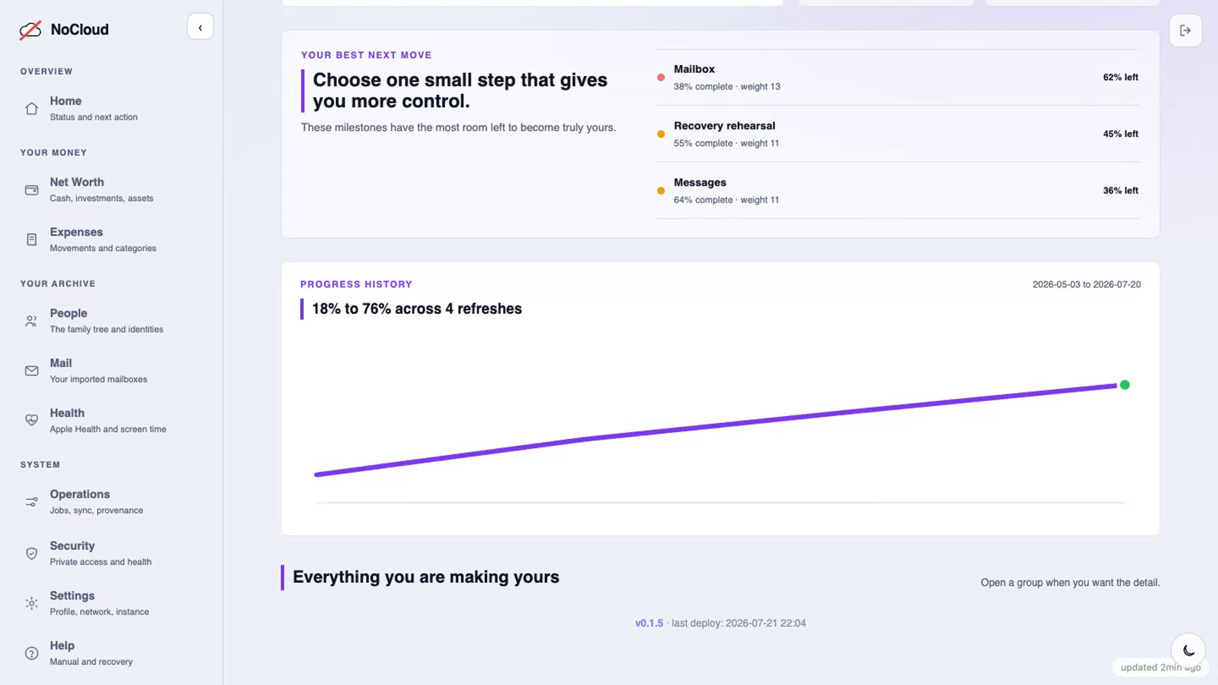Image resolution: width=1218 pixels, height=685 pixels.
Task: Open Net Worth via its wallet icon
Action: tap(32, 190)
